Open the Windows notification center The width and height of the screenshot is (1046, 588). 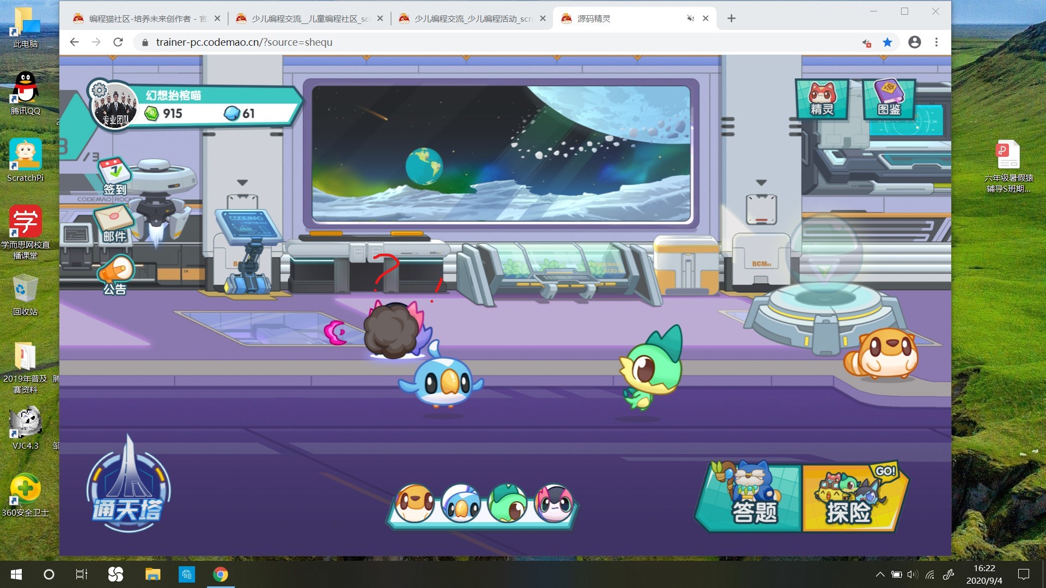pyautogui.click(x=1024, y=574)
